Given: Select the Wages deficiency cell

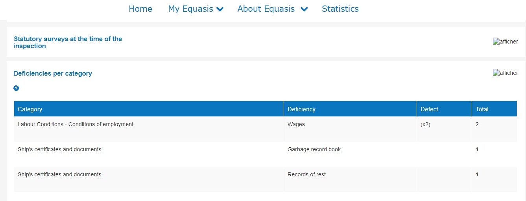Looking at the screenshot, I should pyautogui.click(x=296, y=125).
